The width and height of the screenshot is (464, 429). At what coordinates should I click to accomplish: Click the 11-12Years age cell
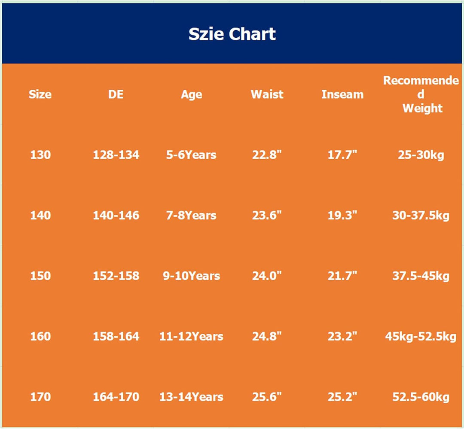(x=192, y=336)
